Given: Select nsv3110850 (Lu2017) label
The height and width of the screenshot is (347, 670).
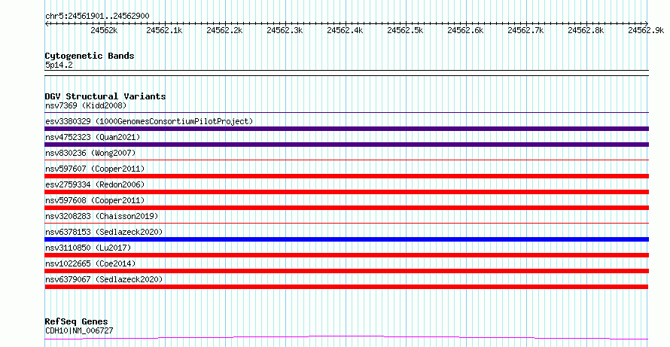Looking at the screenshot, I should (x=88, y=248).
